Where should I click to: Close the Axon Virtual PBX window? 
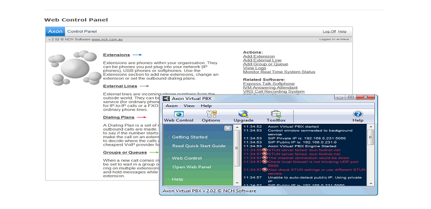pos(365,97)
